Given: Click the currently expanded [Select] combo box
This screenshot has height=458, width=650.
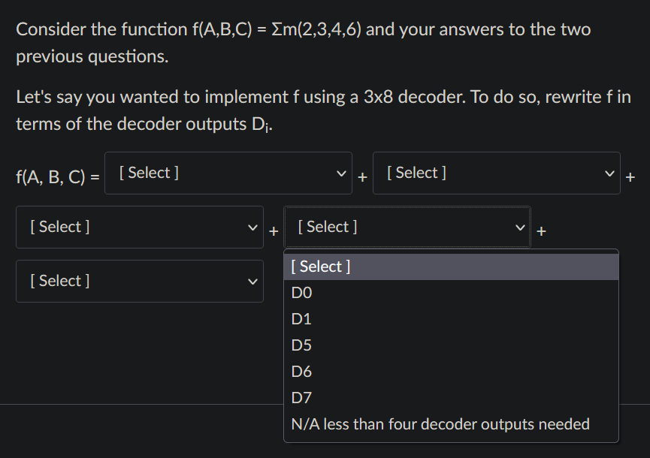Looking at the screenshot, I should 406,227.
